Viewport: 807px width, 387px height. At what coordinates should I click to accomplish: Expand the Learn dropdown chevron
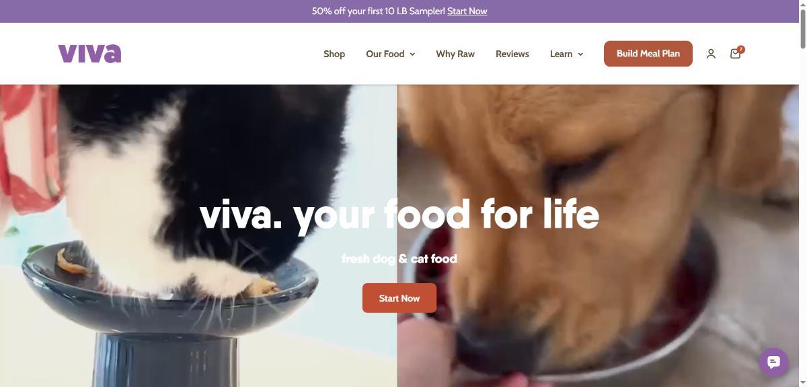click(x=580, y=54)
